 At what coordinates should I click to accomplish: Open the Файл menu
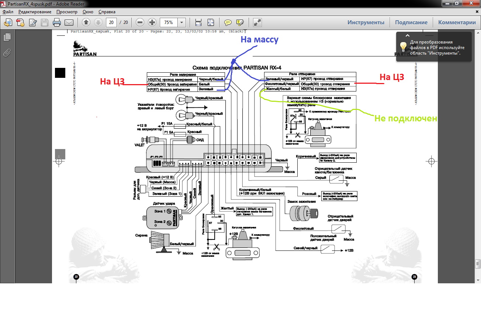tap(8, 12)
